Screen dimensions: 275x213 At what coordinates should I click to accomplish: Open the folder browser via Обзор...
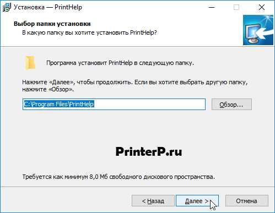pyautogui.click(x=231, y=105)
